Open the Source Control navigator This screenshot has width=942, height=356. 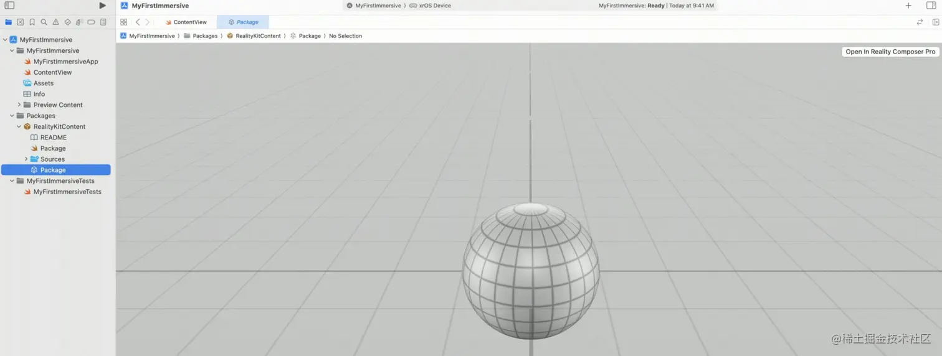(21, 22)
